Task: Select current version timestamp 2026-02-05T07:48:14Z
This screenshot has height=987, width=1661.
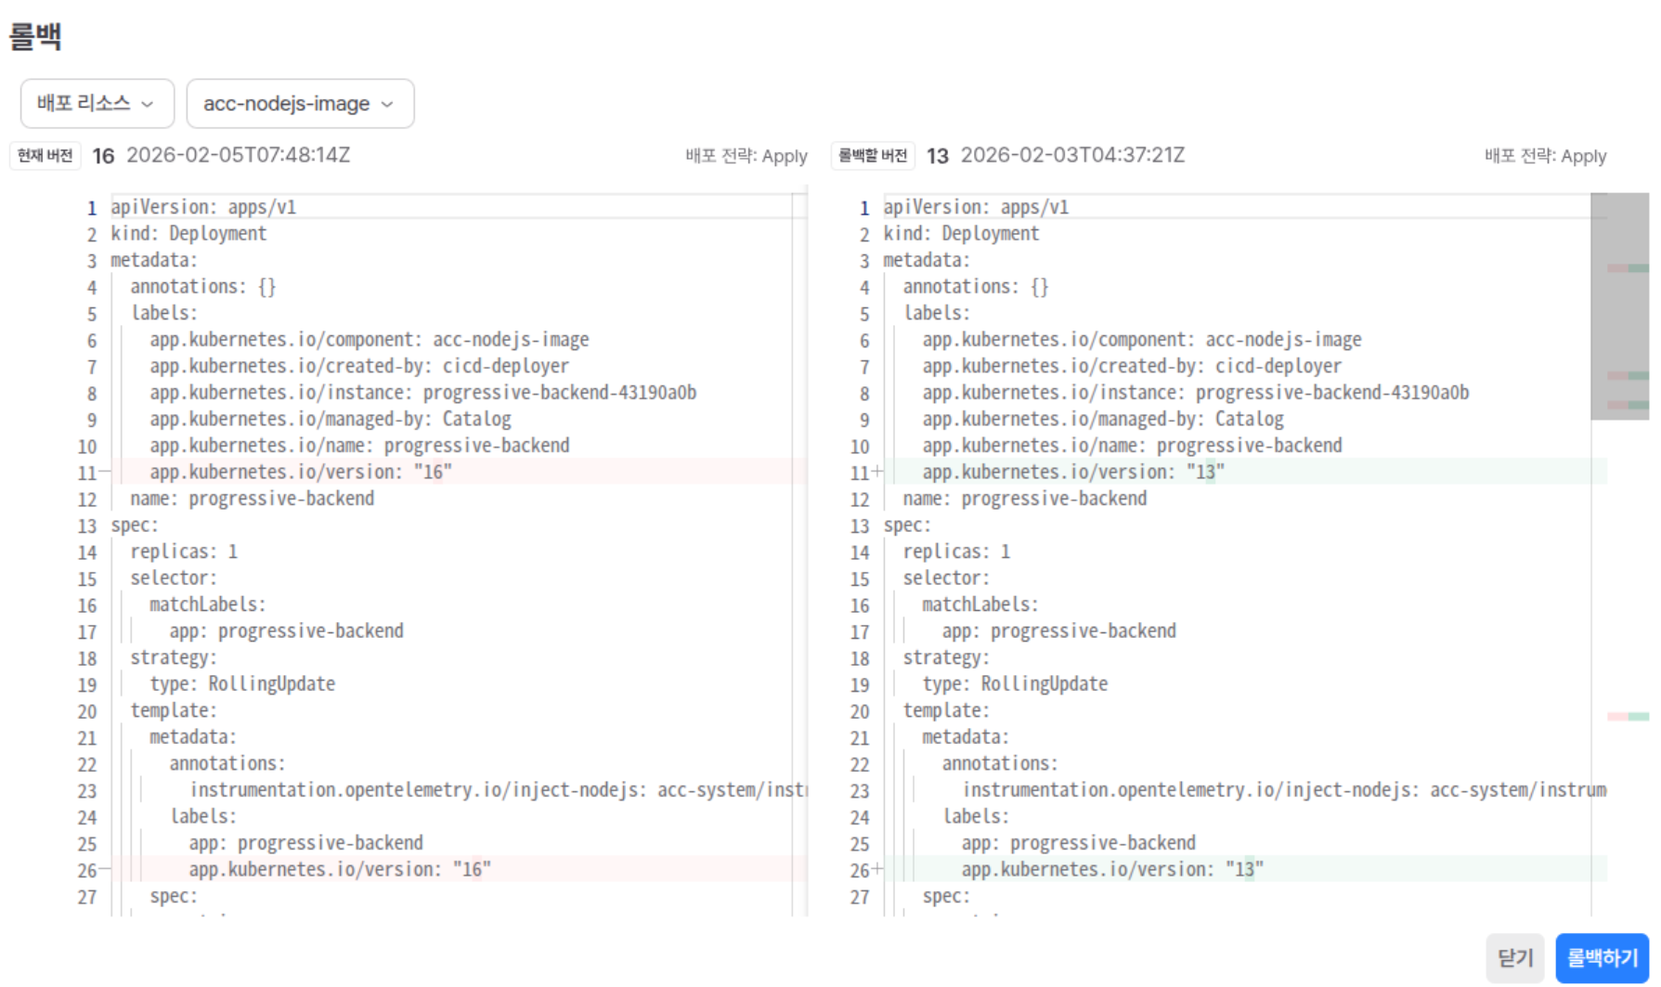Action: 238,155
